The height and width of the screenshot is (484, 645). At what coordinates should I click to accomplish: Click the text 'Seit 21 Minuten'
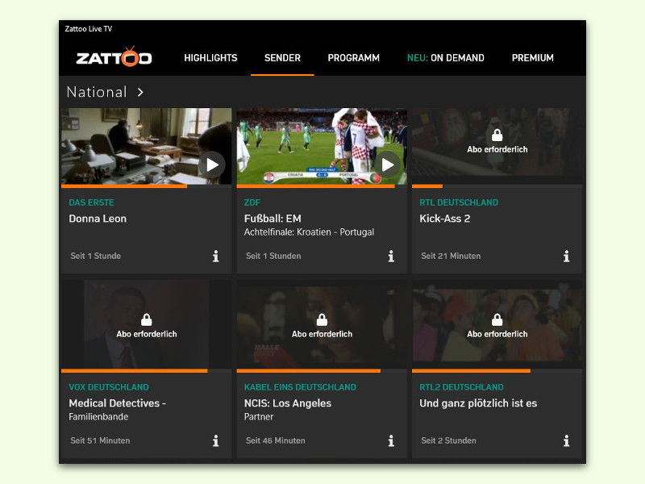coord(451,256)
